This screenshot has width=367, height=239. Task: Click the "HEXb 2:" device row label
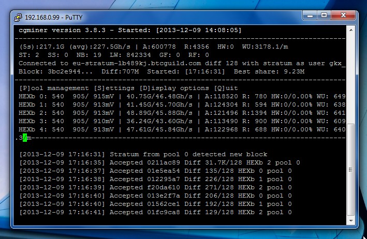[x=33, y=113]
